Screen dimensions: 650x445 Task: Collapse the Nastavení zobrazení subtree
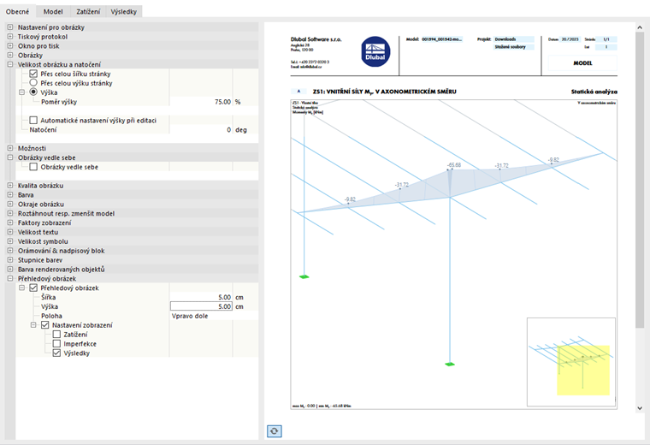33,325
